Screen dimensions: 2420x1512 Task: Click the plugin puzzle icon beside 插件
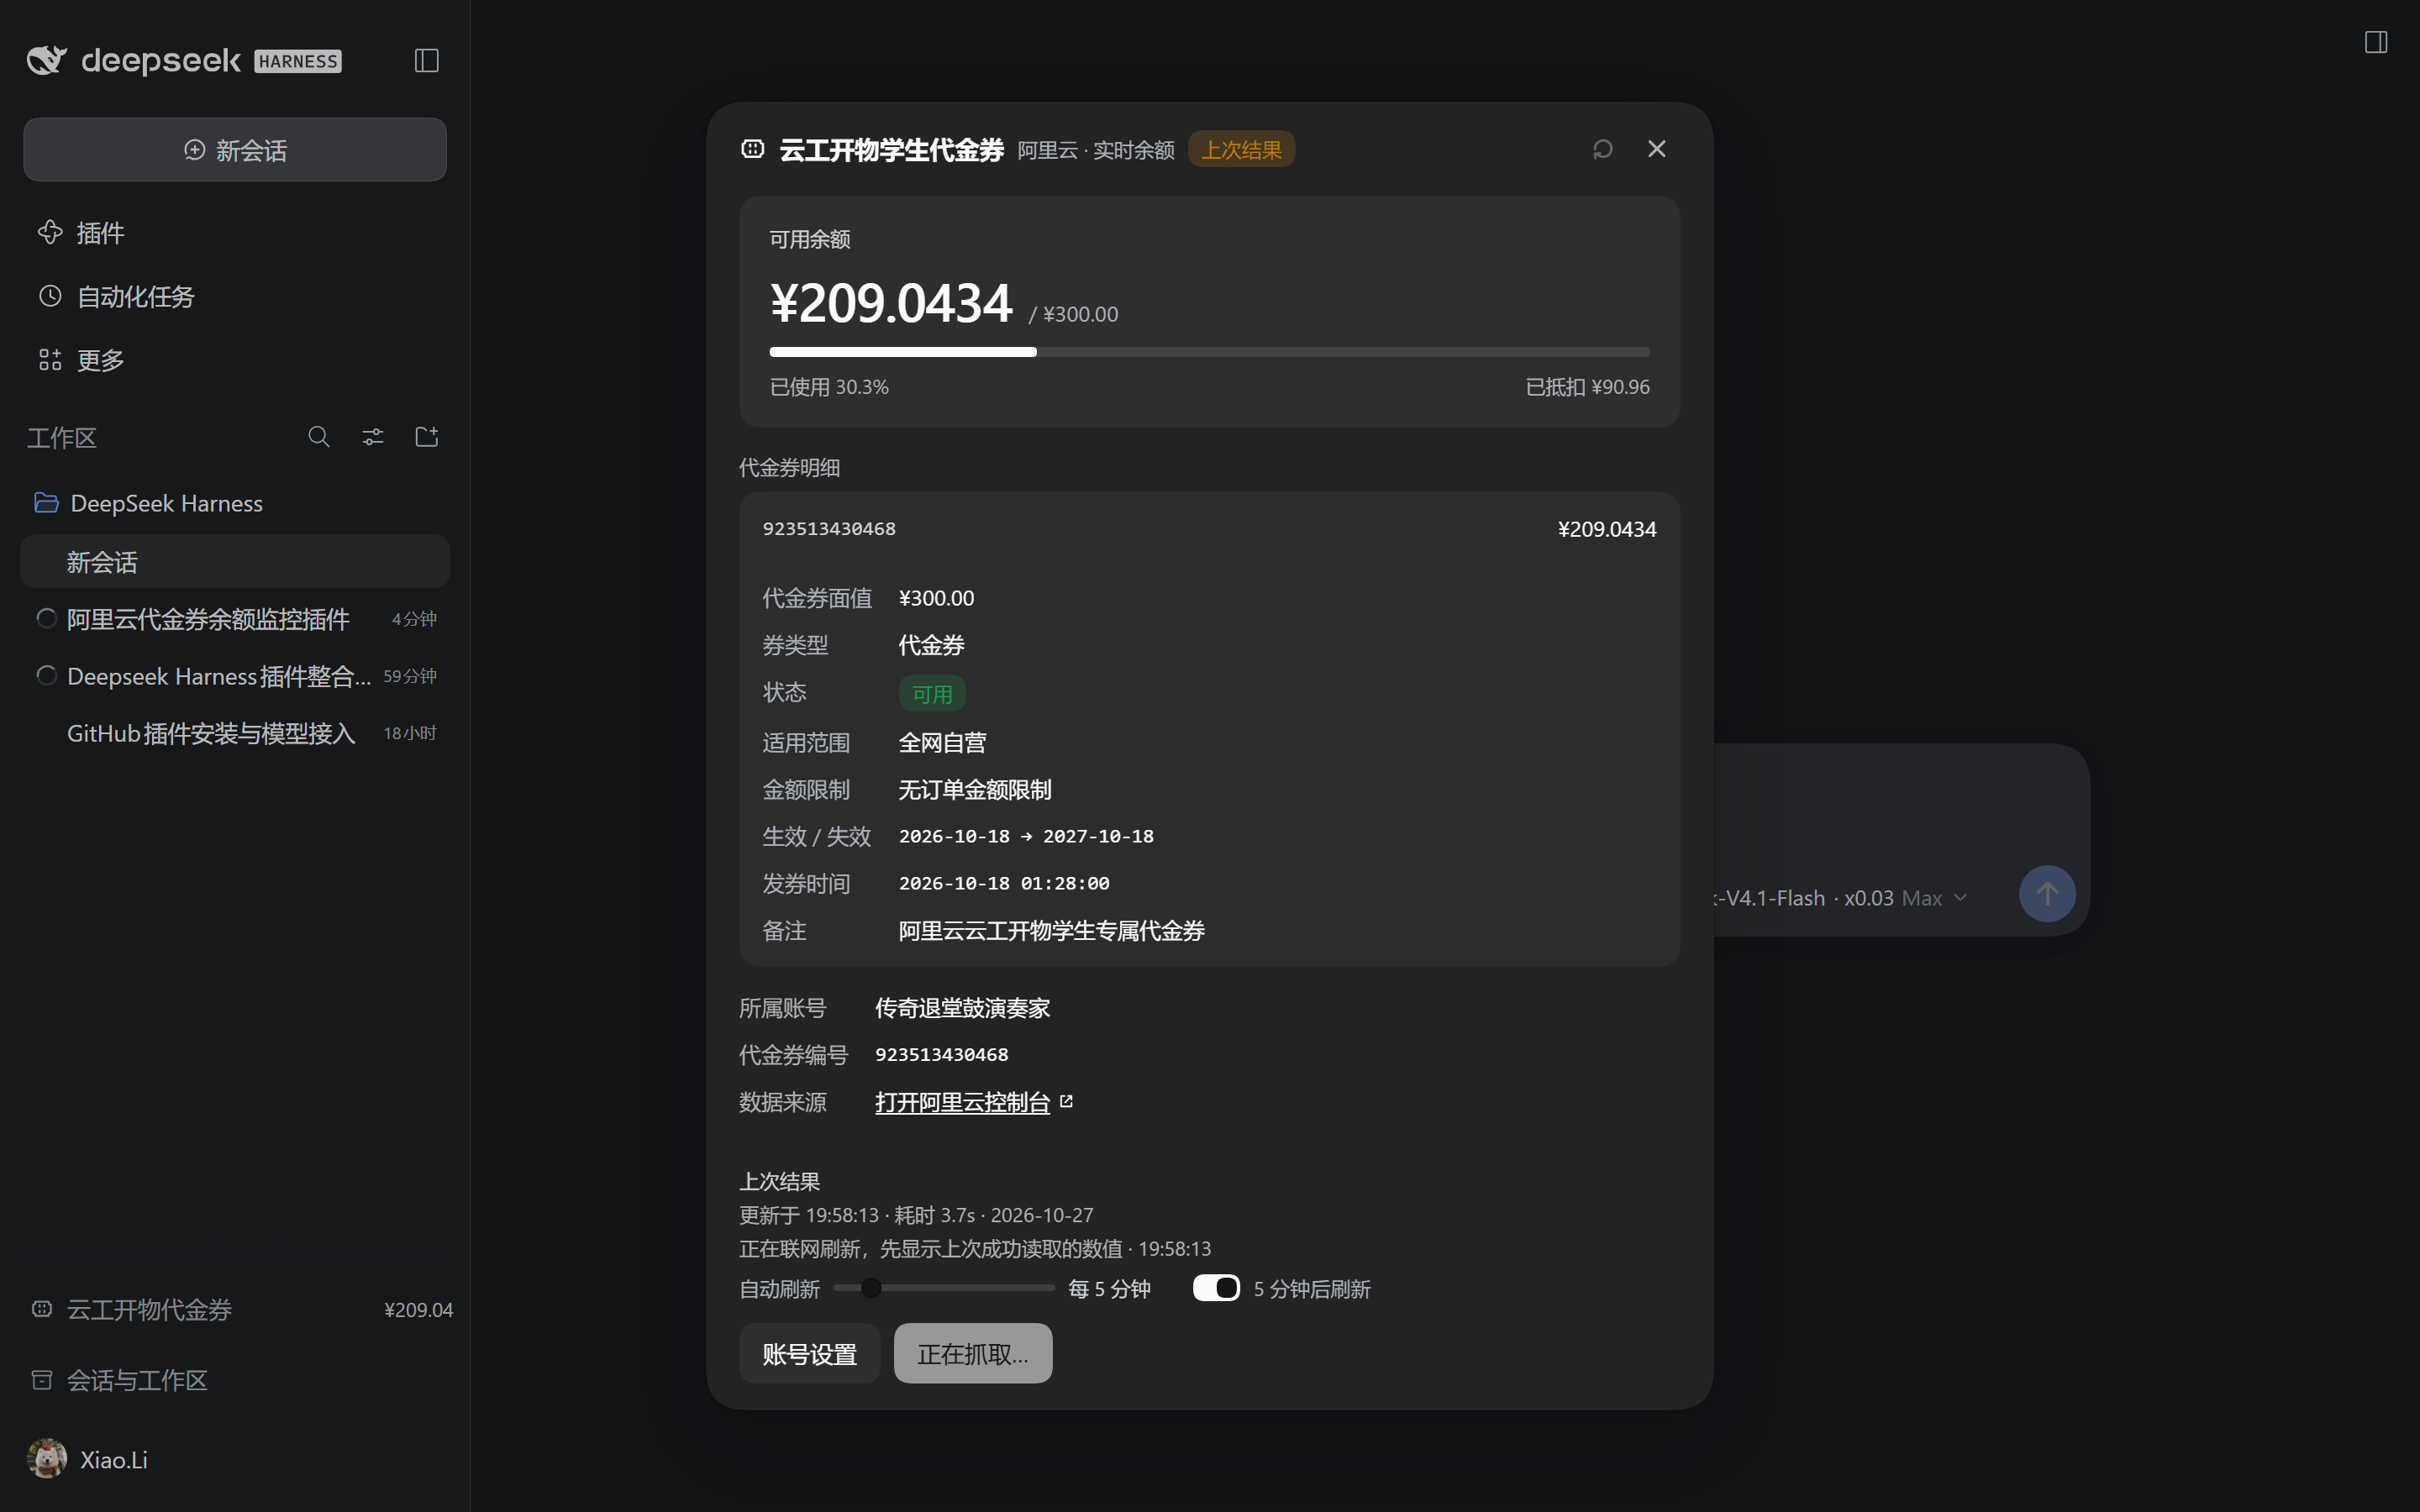click(50, 233)
